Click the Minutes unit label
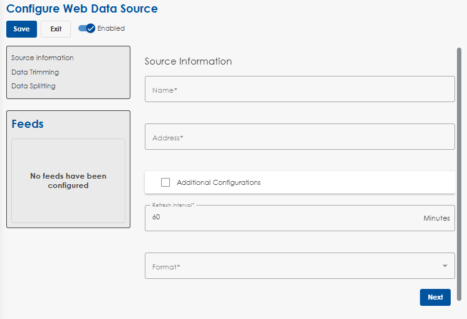The image size is (467, 319). (x=436, y=218)
